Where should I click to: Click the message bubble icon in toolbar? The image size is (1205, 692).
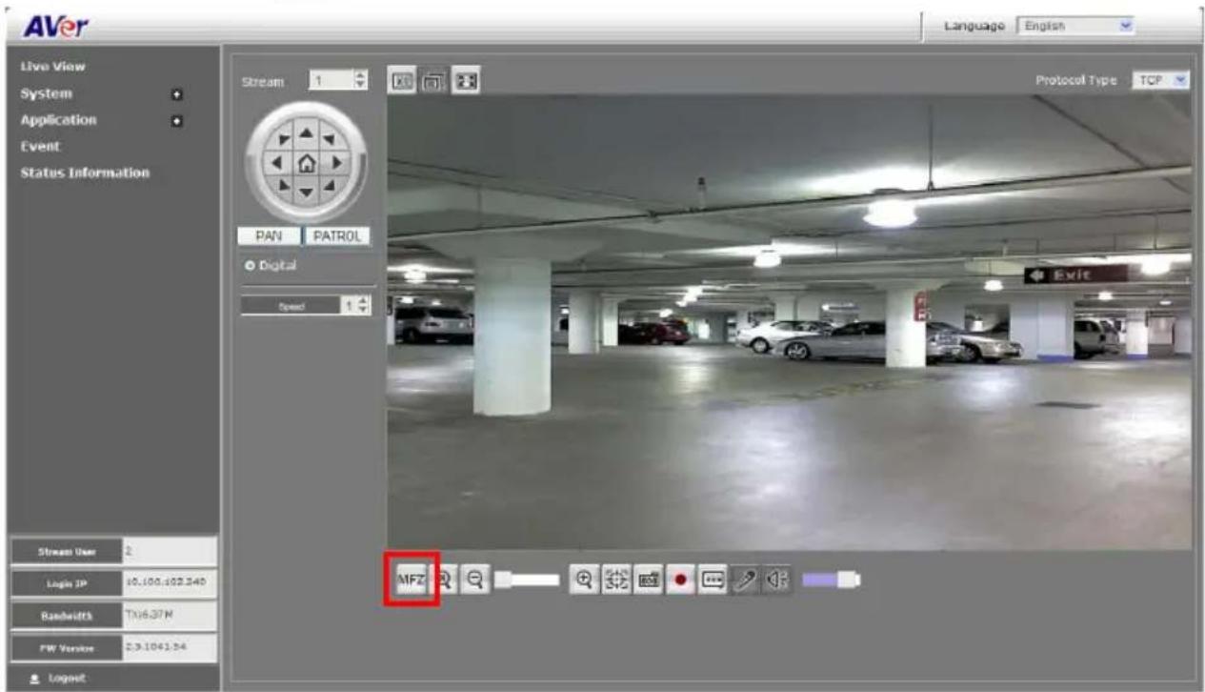(x=712, y=579)
